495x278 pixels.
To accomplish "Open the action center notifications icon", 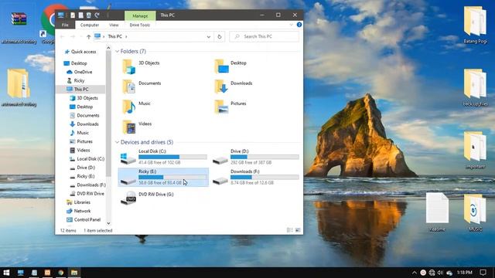I will pos(483,273).
